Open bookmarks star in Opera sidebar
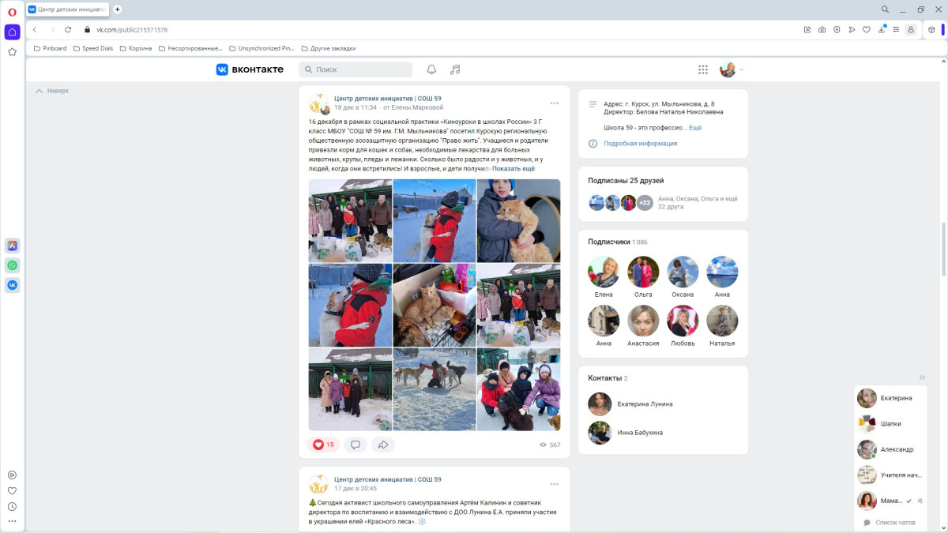 [12, 52]
